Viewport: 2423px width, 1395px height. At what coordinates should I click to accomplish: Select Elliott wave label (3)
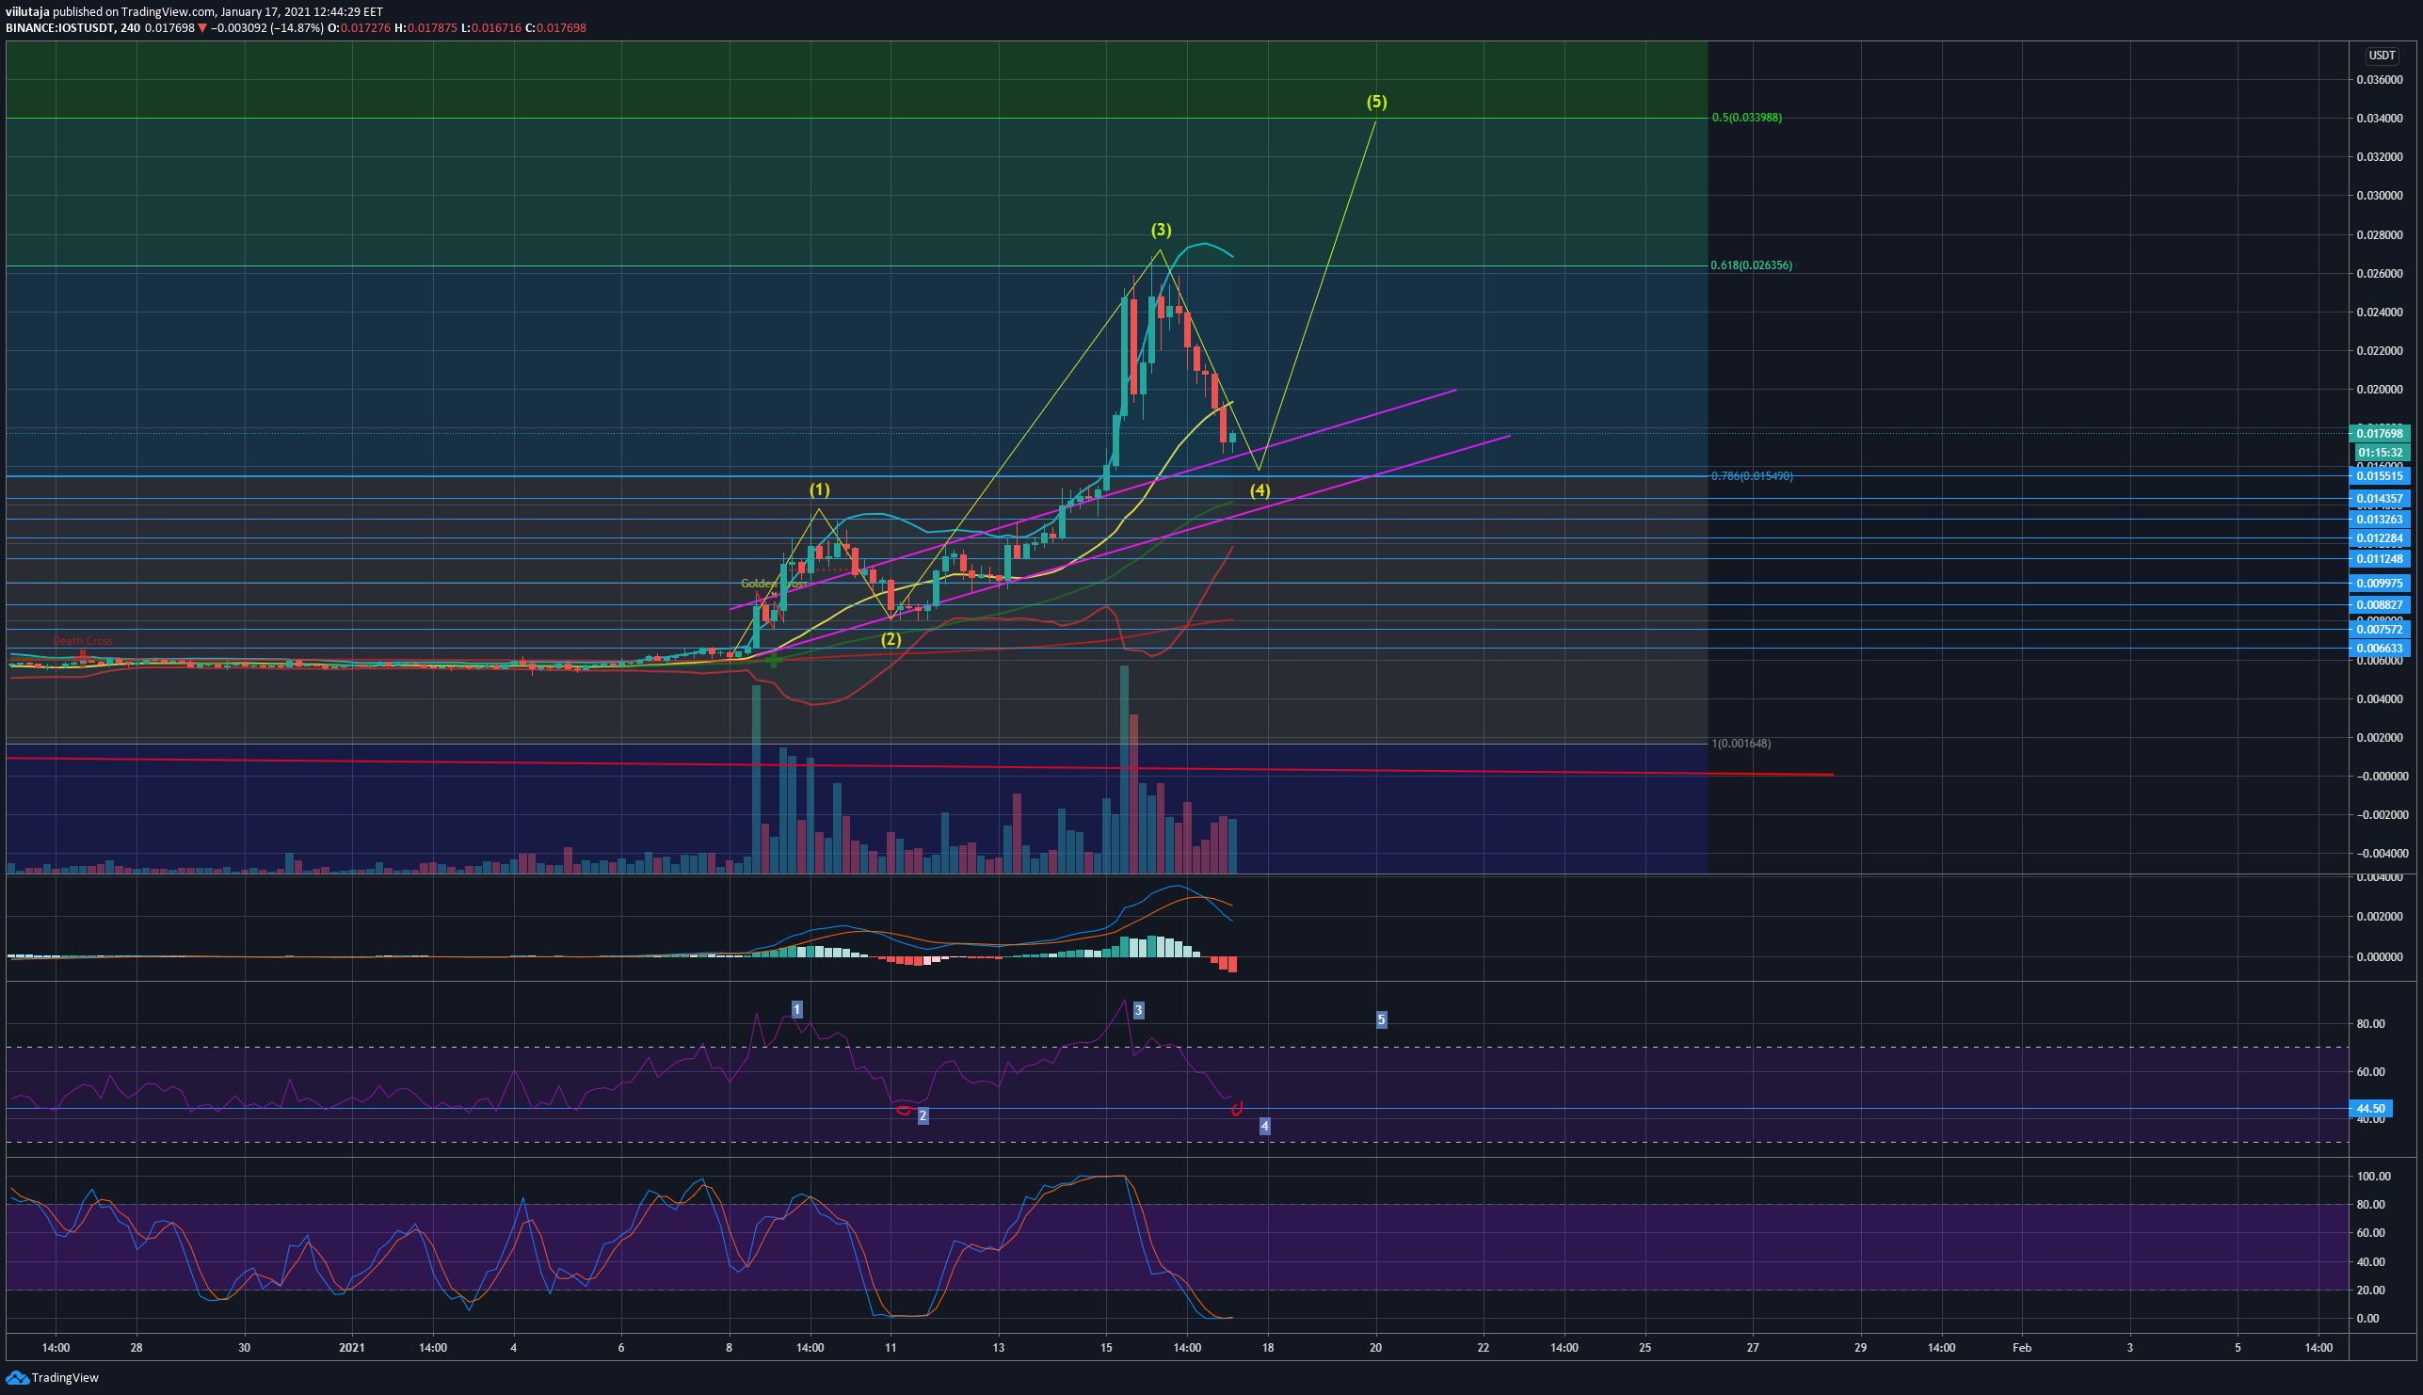pyautogui.click(x=1162, y=230)
